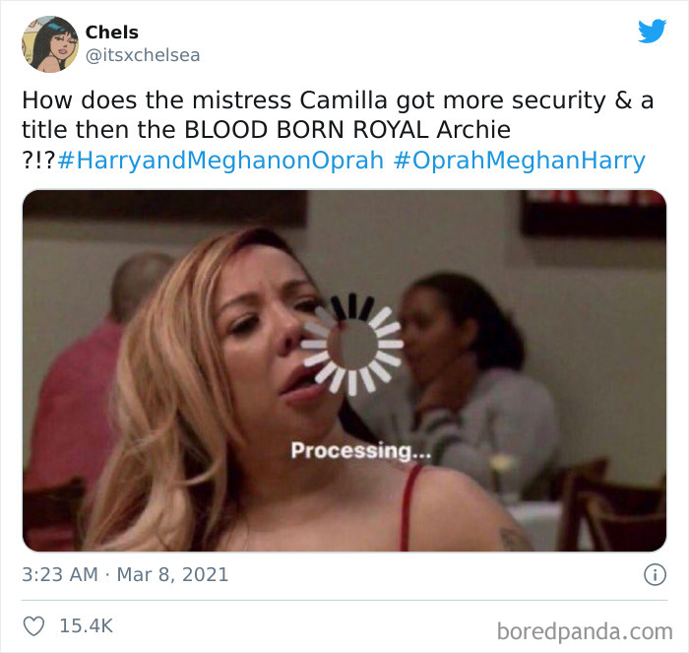Click the boredpanda.com watermark
Viewport: 689px width, 653px height.
coord(585,631)
